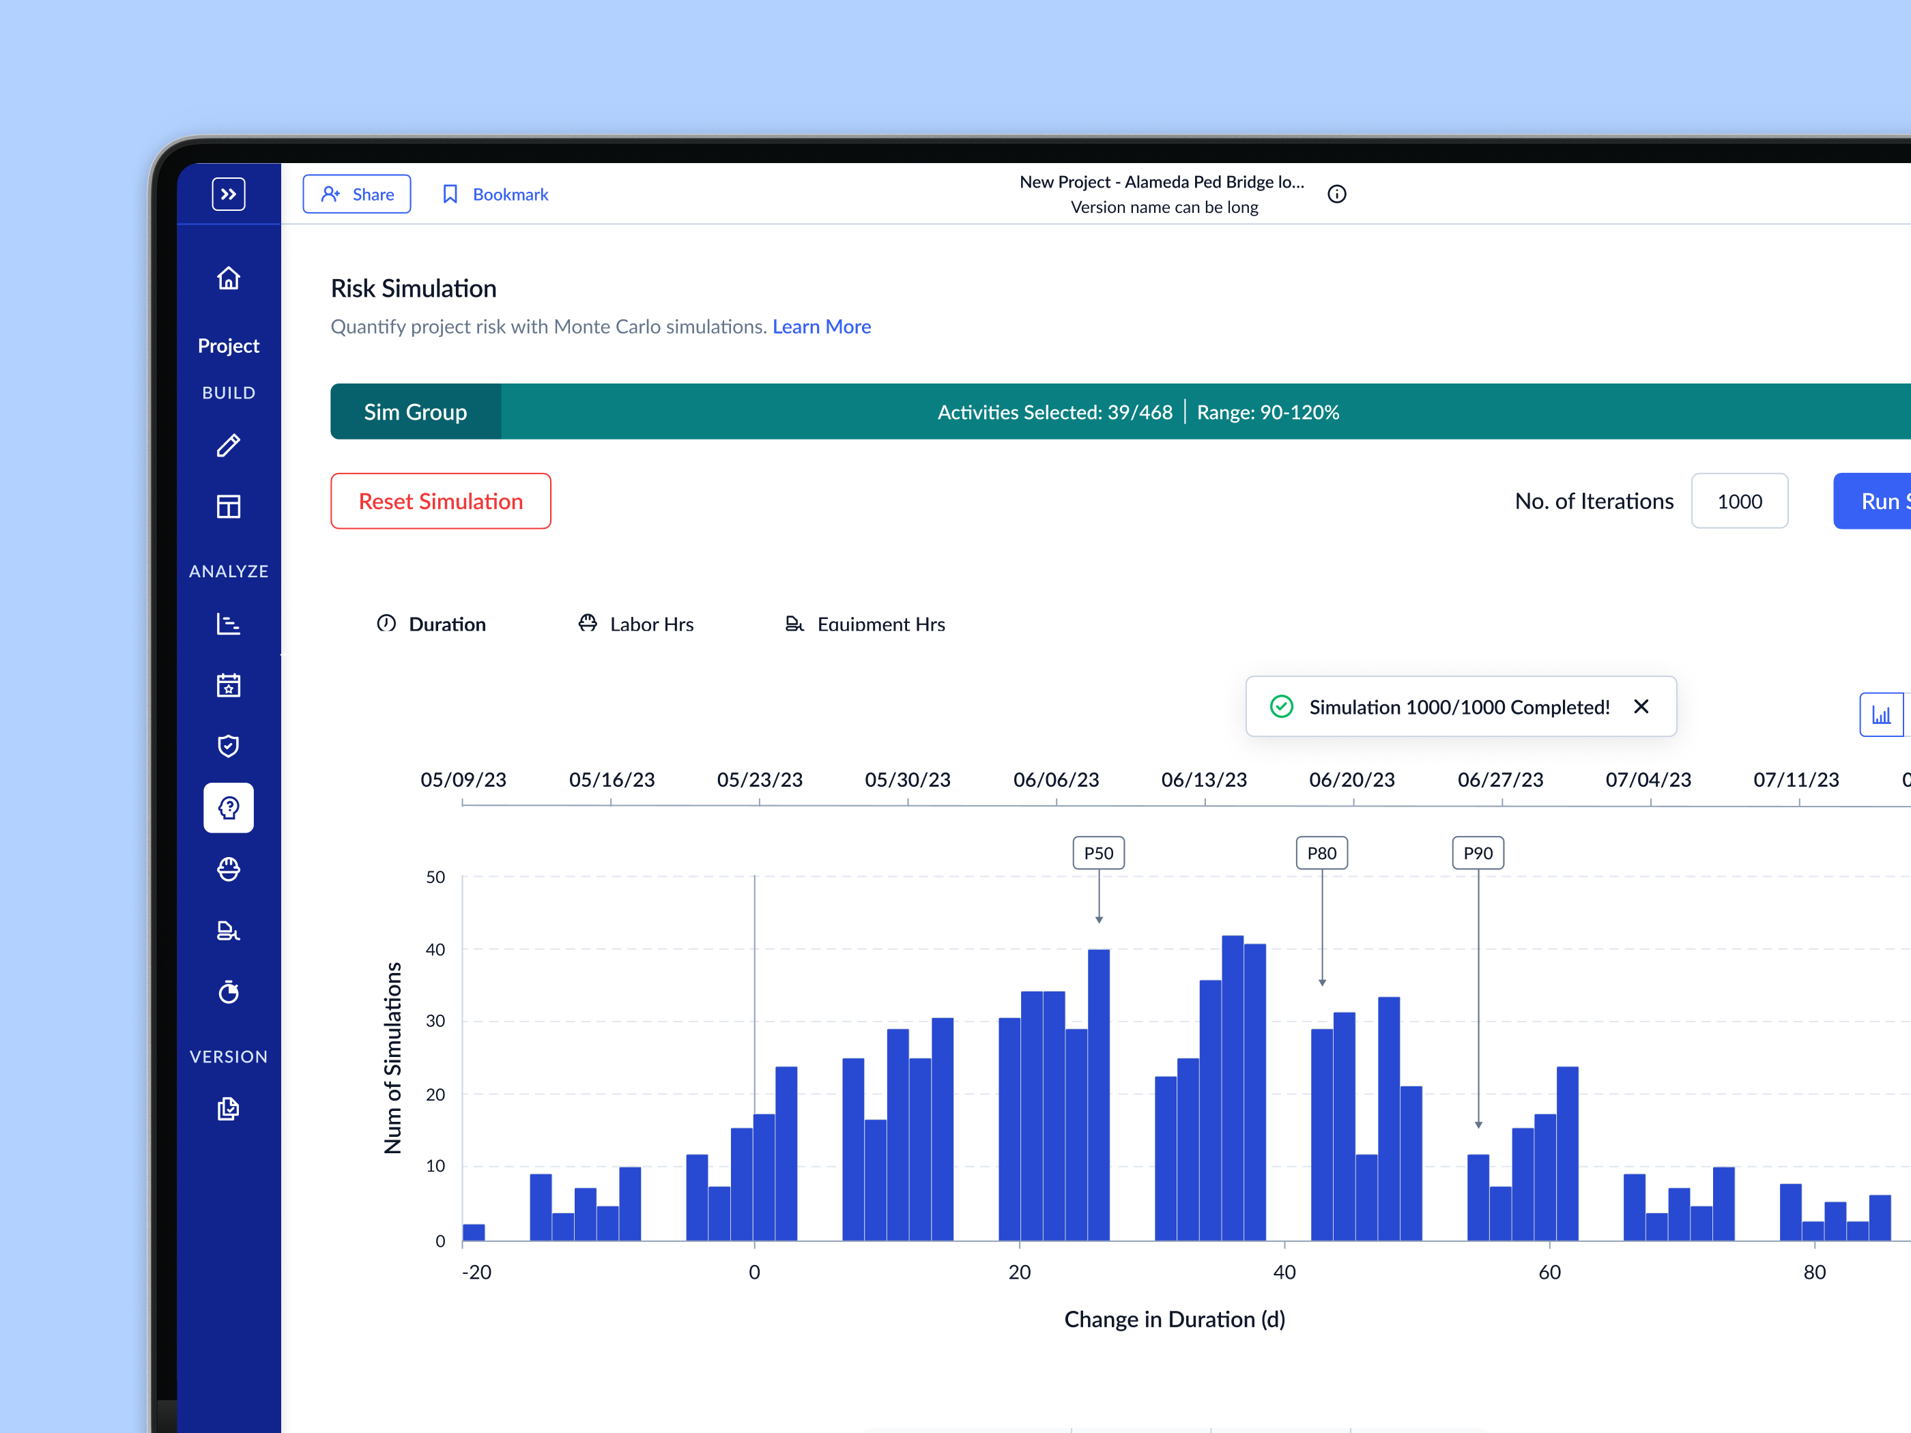Click Reset Simulation button

(441, 501)
